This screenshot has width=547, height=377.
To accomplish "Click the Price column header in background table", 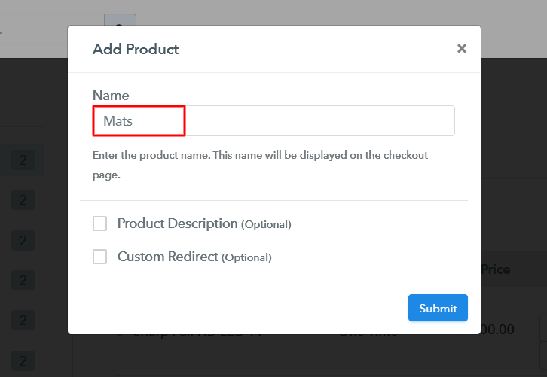I will (x=495, y=269).
